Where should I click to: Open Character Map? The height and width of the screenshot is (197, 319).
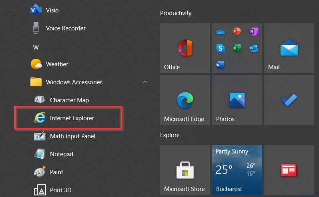(69, 100)
